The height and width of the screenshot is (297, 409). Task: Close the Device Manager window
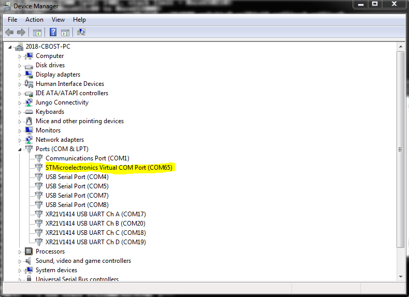pos(394,4)
